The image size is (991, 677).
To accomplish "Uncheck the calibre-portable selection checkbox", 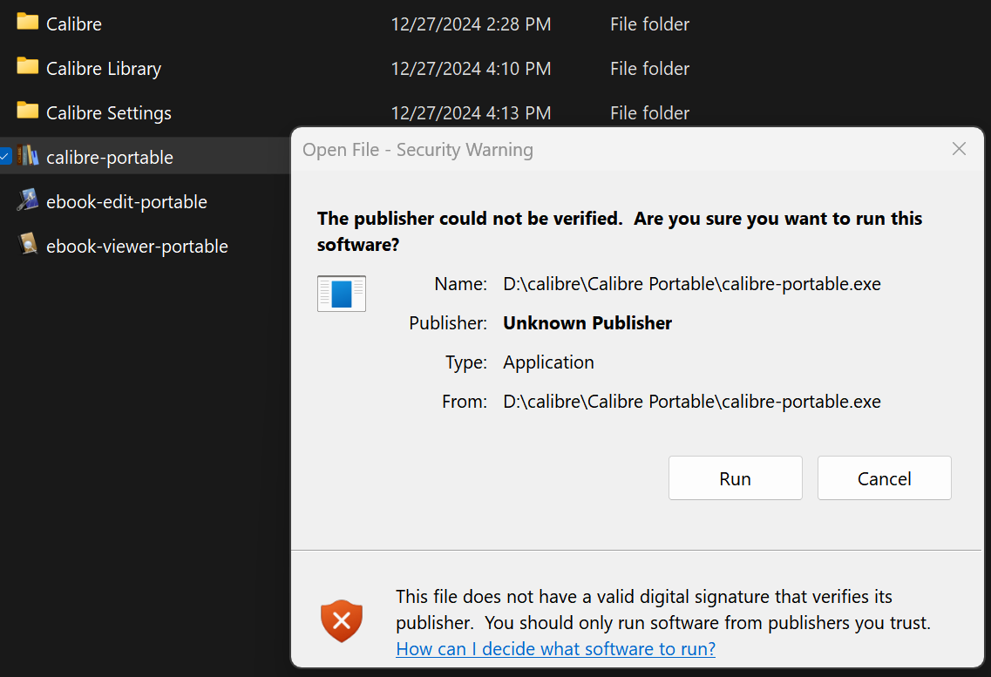I will (x=5, y=156).
